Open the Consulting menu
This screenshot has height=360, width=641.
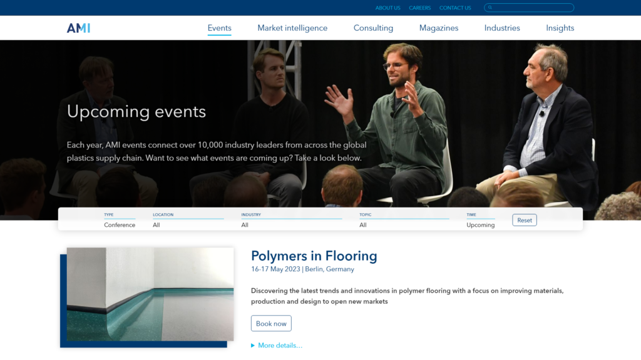[373, 27]
